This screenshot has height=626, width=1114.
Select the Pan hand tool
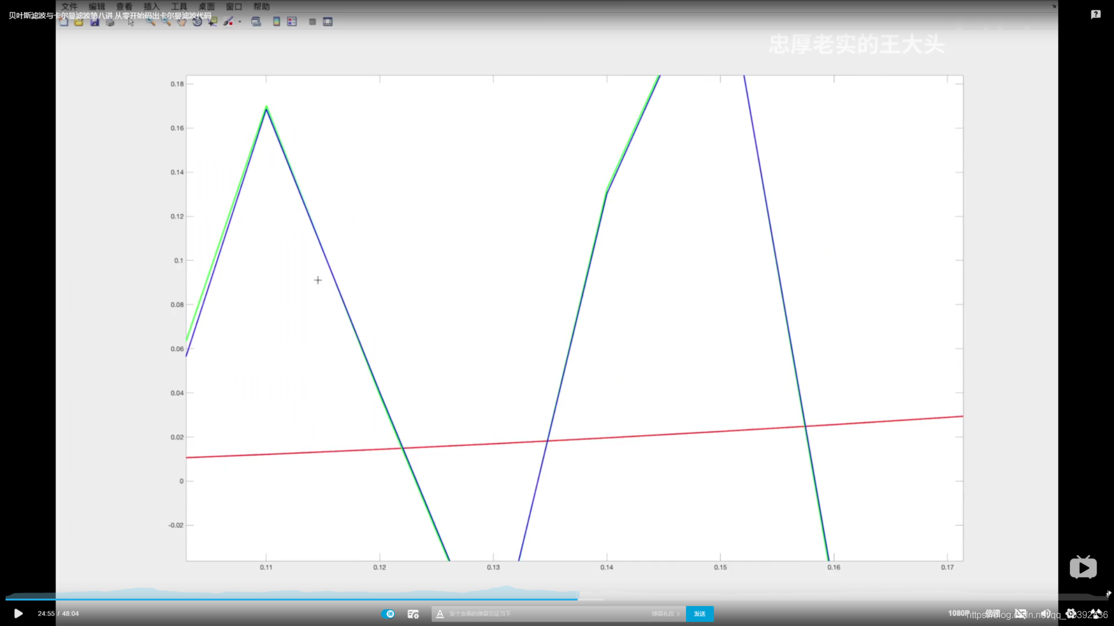[x=182, y=22]
